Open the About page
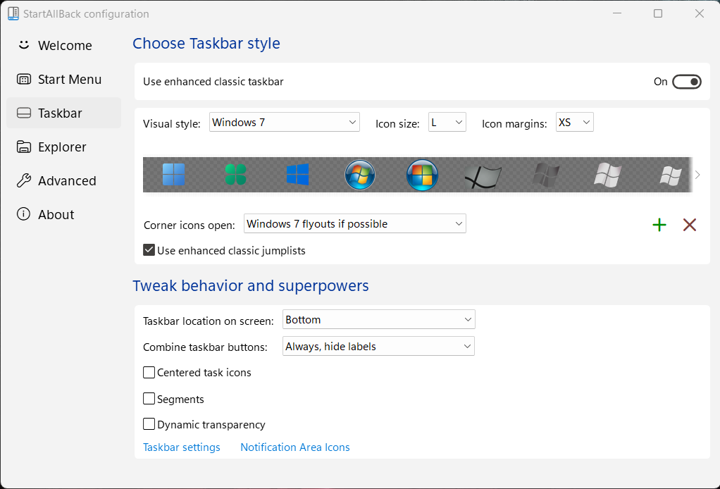This screenshot has width=720, height=489. coord(64,214)
